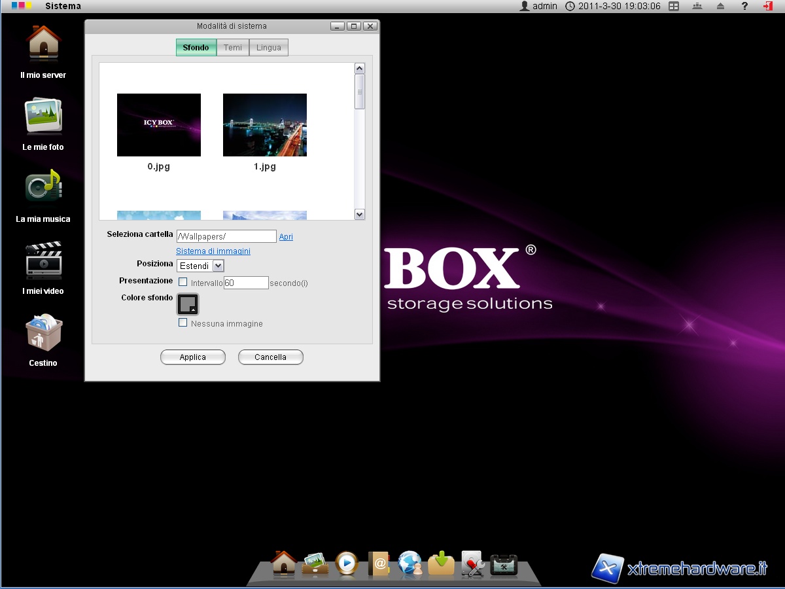The width and height of the screenshot is (785, 589).
Task: Click the red logout icon in top bar
Action: click(x=767, y=6)
